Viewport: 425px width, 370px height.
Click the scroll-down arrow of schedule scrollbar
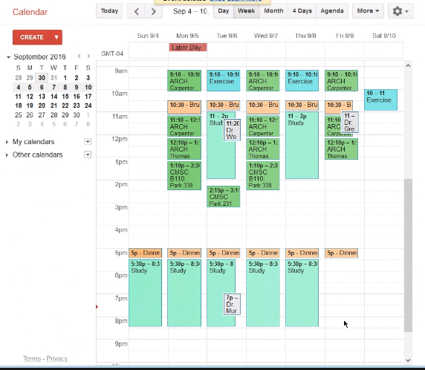tap(408, 360)
